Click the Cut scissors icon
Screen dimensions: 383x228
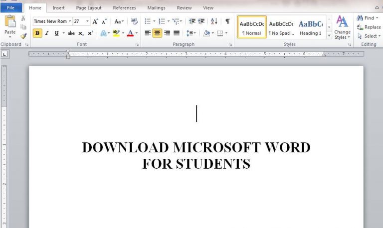(23, 18)
